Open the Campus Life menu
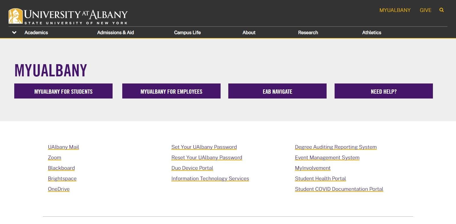Viewport: 456px width, 224px height. click(x=187, y=32)
